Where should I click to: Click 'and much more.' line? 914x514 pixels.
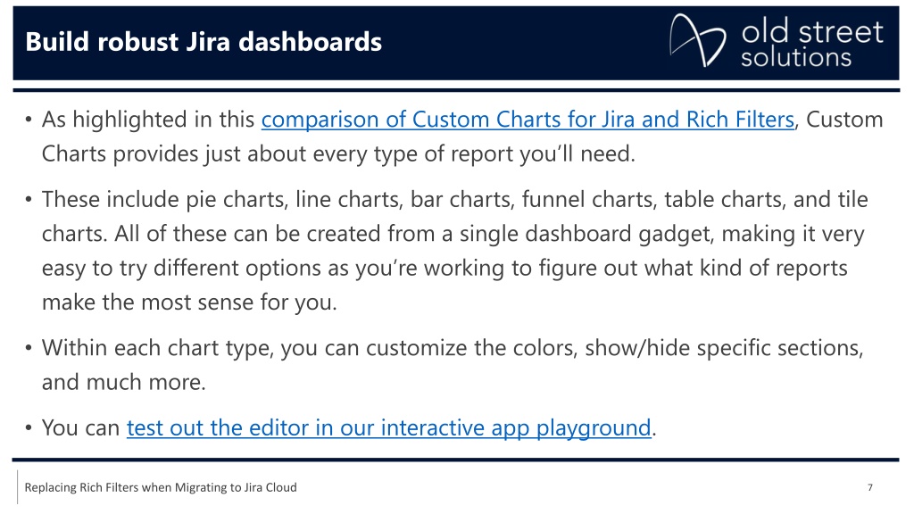pos(123,382)
